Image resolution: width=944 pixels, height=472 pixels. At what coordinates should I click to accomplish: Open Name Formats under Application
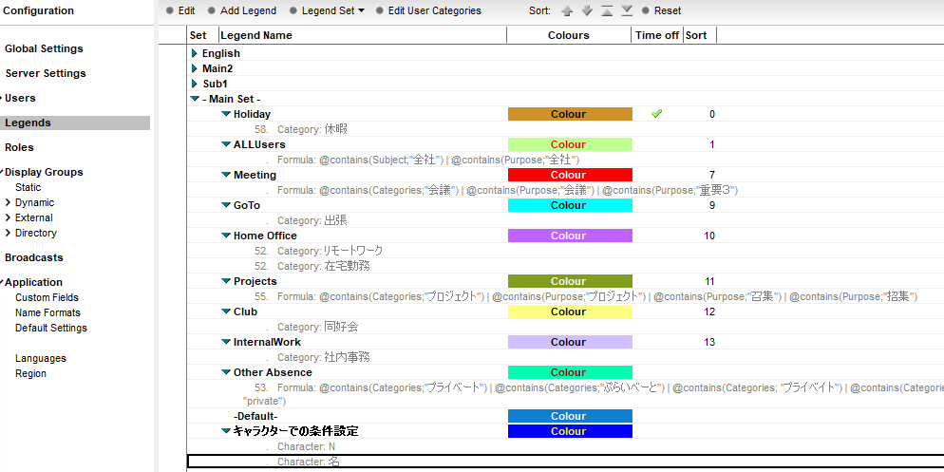[47, 312]
